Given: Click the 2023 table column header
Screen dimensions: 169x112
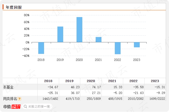Looking at the screenshot, I should pyautogui.click(x=155, y=81).
